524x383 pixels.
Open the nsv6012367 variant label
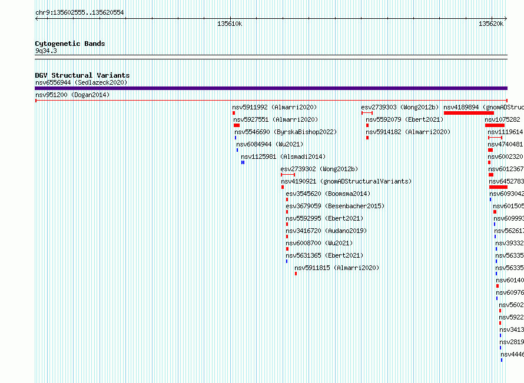[506, 169]
